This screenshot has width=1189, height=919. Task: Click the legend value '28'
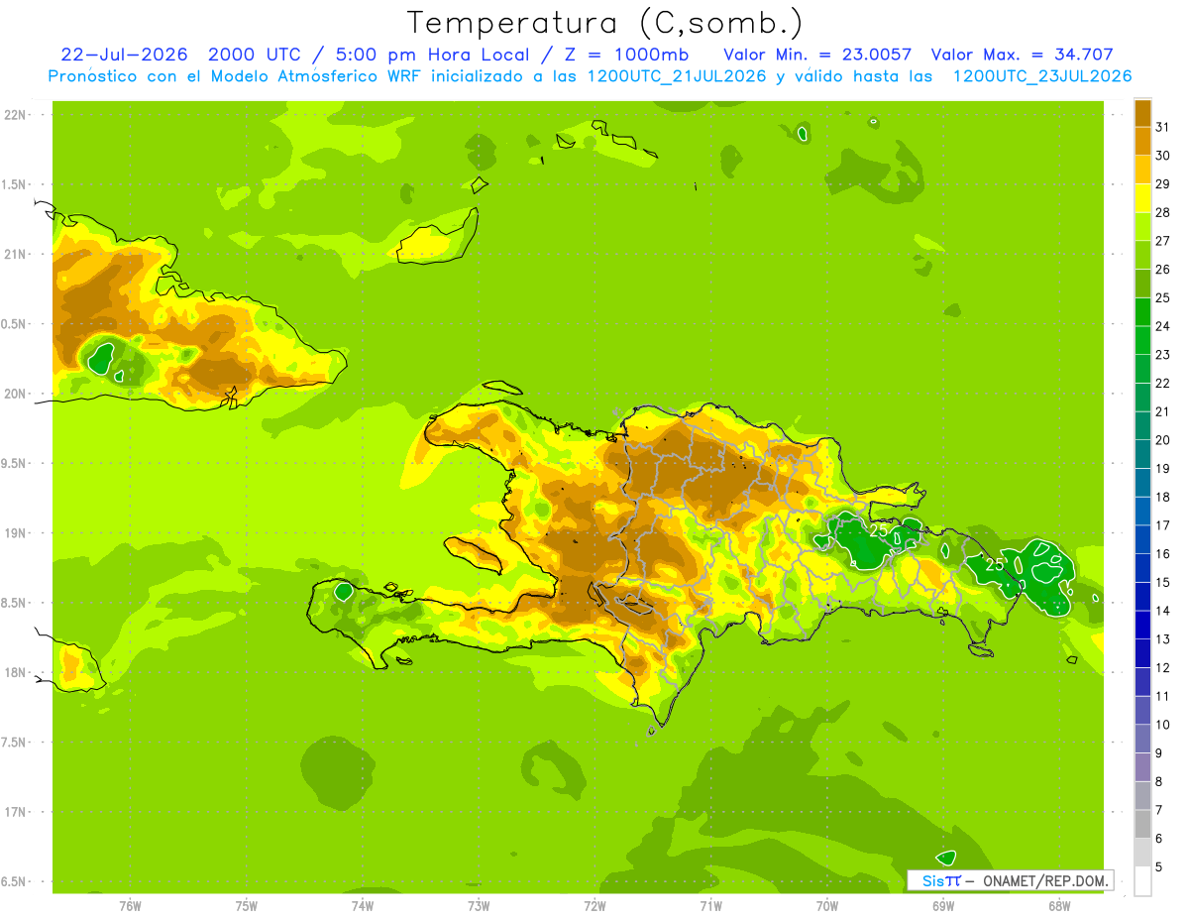coord(1162,212)
